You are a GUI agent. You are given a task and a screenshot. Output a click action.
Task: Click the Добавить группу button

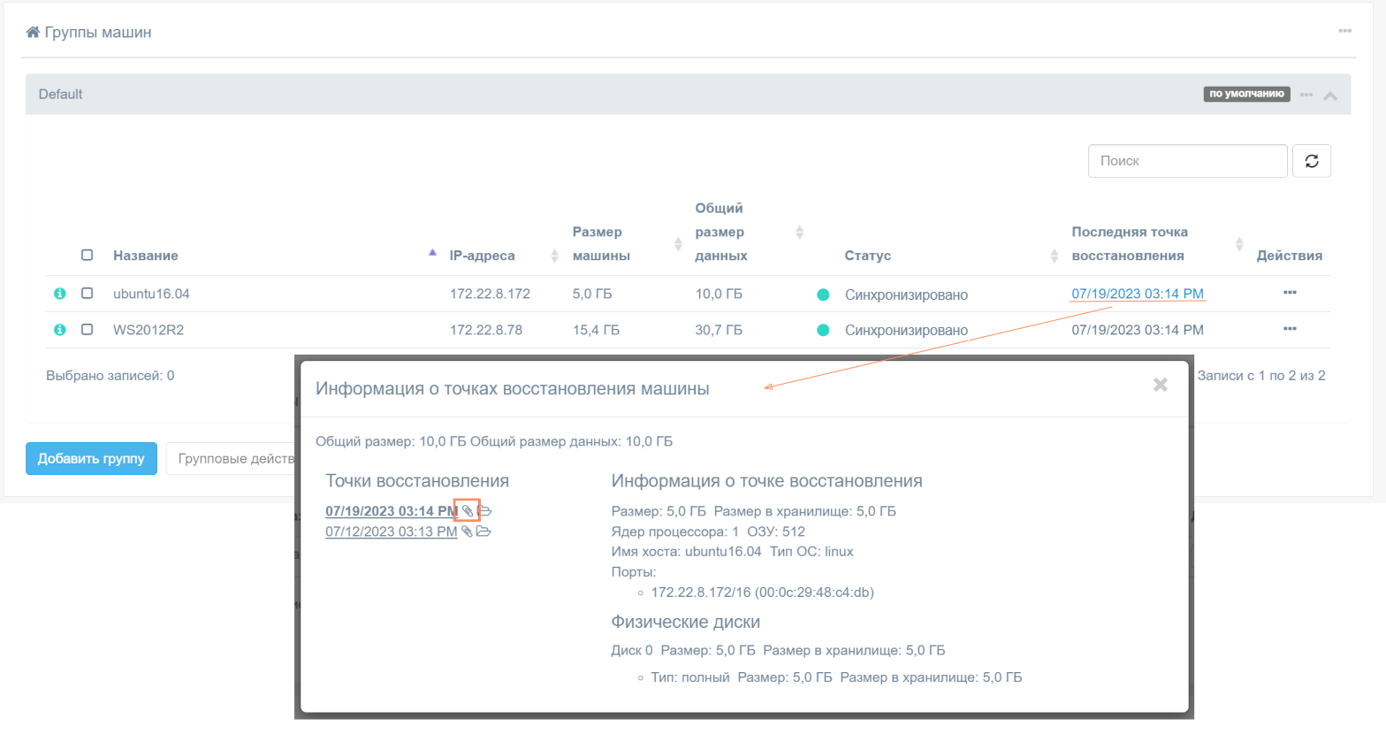91,458
